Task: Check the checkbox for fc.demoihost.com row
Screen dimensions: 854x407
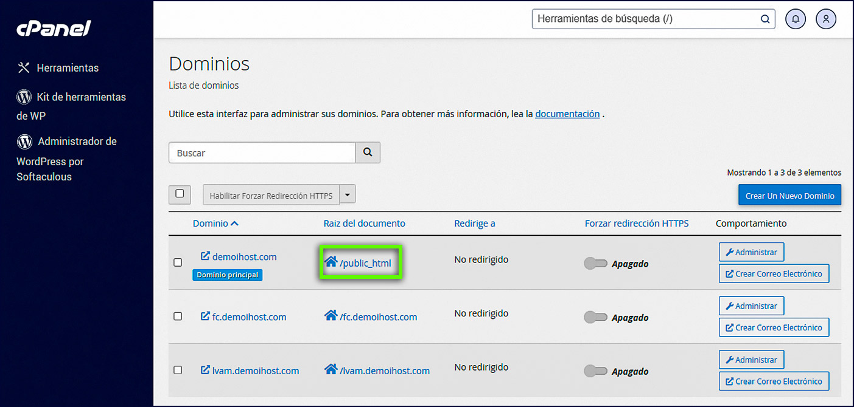Action: pos(178,316)
